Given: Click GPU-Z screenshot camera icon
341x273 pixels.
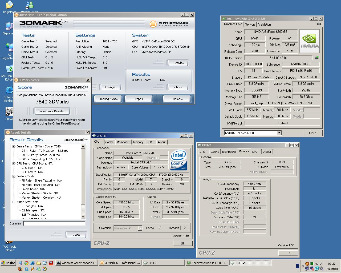Looking at the screenshot, I should 319,24.
